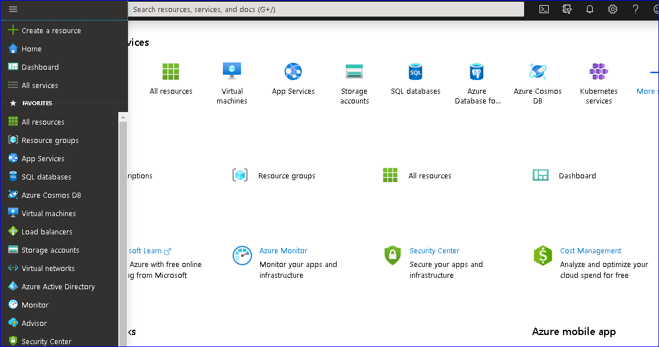Open the Security Center link in tools
This screenshot has width=659, height=347.
coord(434,251)
